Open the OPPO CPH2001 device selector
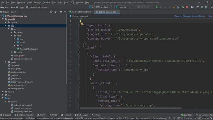The width and height of the screenshot is (213, 120). [143, 7]
